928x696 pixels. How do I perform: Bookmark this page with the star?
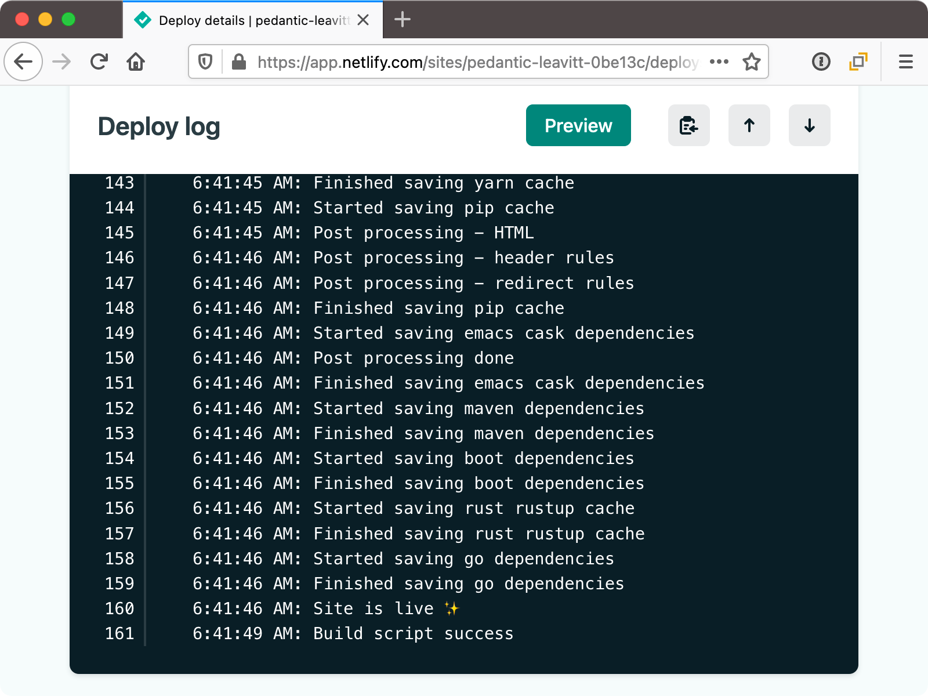click(752, 61)
